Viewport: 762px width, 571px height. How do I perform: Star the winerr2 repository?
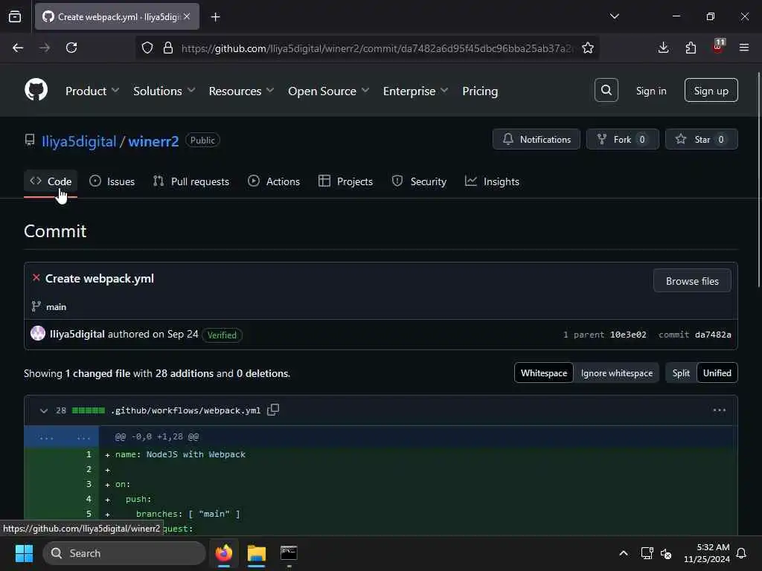point(701,139)
